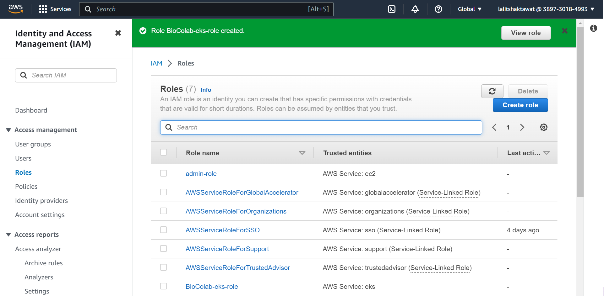Open the AWS home logo
604x296 pixels.
pyautogui.click(x=16, y=9)
